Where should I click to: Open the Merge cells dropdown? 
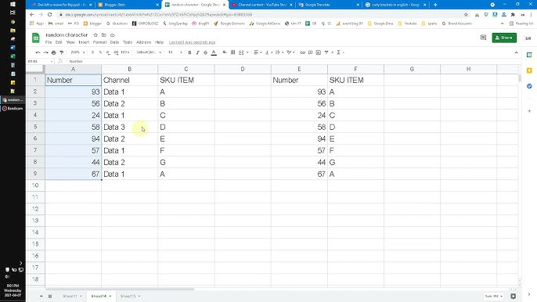[x=243, y=52]
